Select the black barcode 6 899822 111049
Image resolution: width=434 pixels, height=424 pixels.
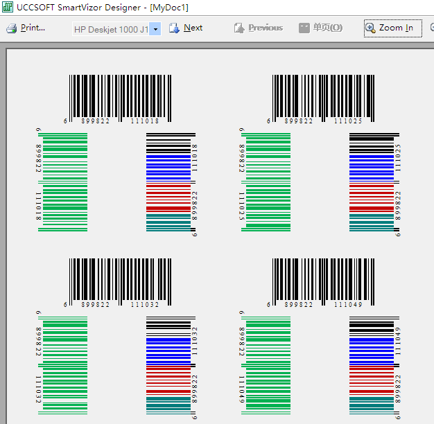click(321, 283)
